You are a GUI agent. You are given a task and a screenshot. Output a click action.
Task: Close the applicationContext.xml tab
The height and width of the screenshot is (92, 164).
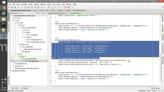click(66, 13)
